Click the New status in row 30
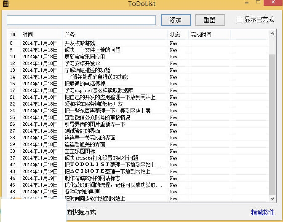 [174, 151]
